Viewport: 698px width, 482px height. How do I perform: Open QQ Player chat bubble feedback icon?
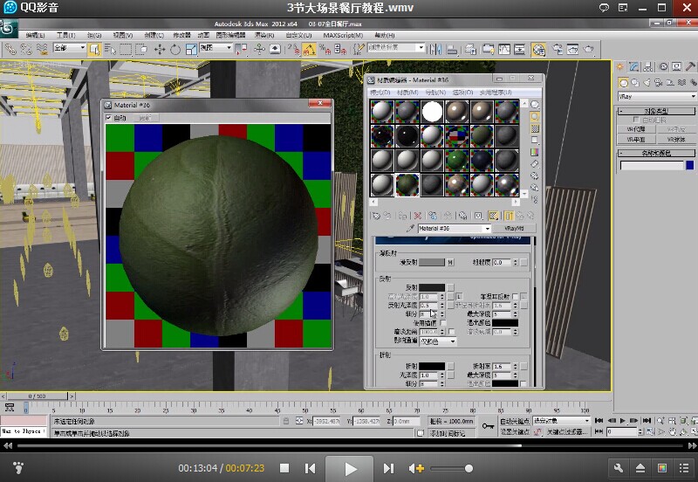pyautogui.click(x=604, y=8)
